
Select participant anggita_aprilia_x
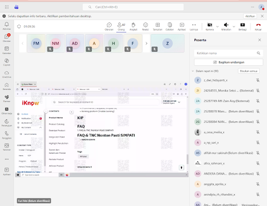pos(227,184)
